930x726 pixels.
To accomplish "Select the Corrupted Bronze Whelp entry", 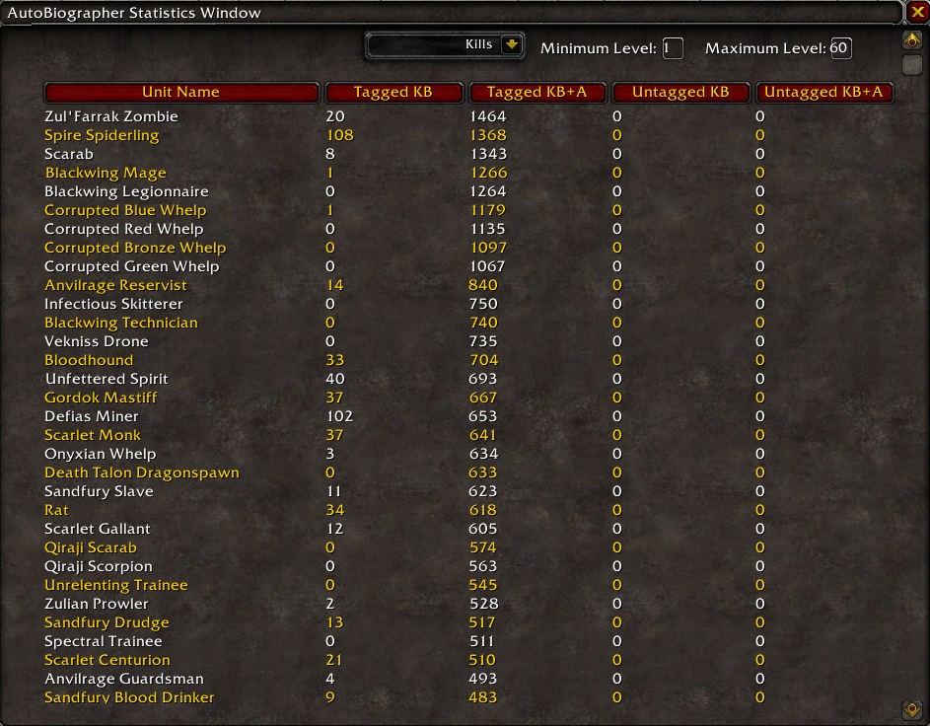I will [135, 248].
